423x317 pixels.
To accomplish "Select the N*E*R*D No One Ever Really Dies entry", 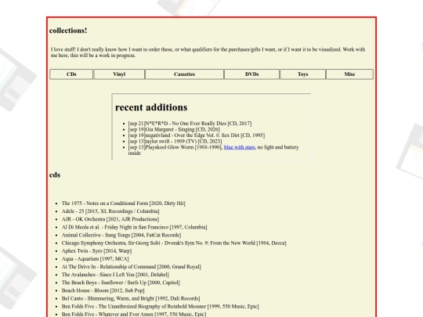I will (x=190, y=124).
